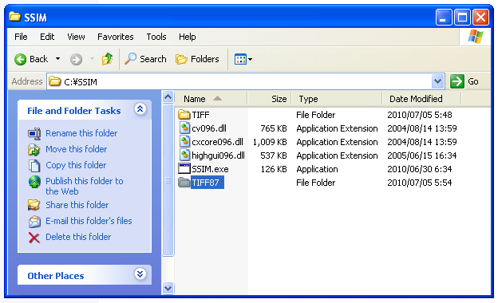Click the E-mail envelope icon

pos(34,222)
